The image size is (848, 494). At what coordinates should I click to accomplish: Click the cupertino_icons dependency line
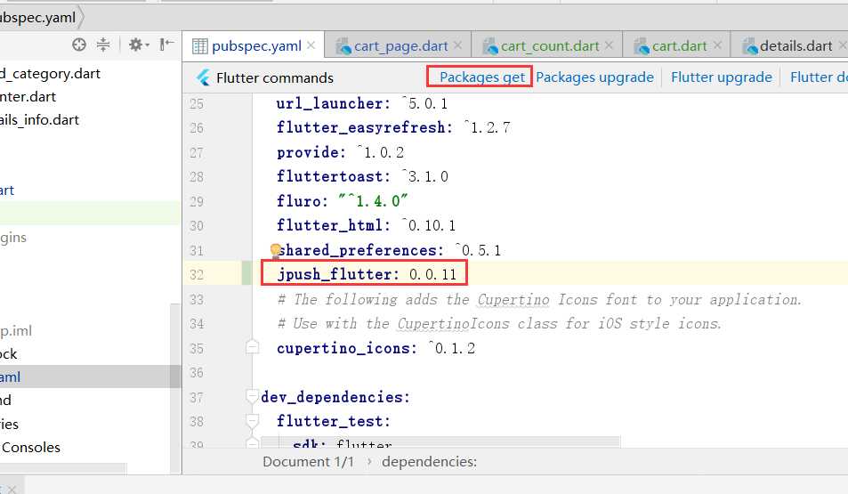click(376, 348)
